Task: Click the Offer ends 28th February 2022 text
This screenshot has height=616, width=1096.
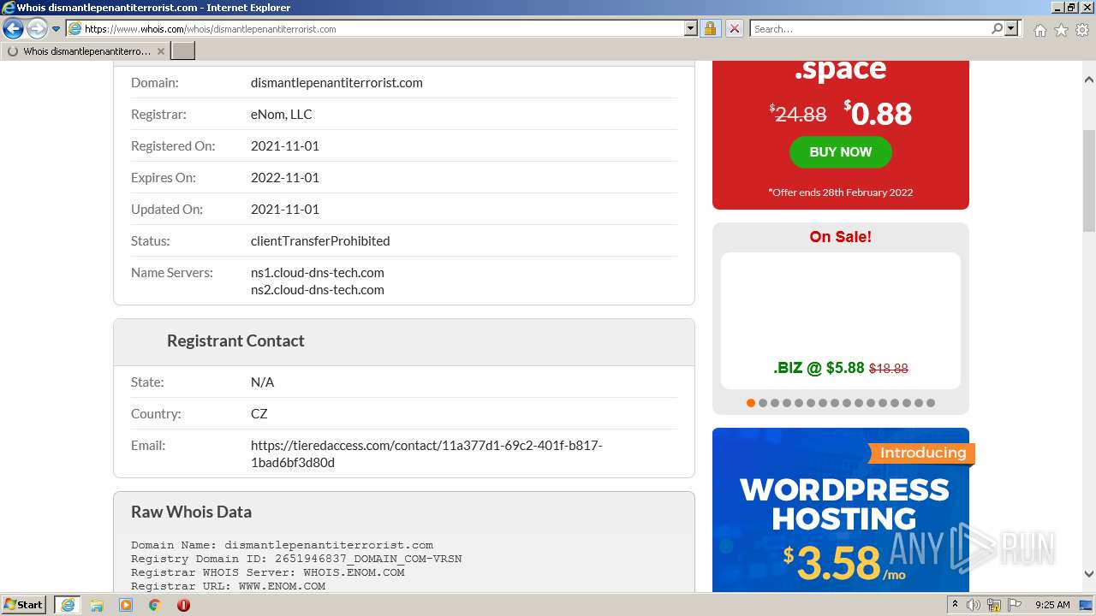Action: point(840,192)
